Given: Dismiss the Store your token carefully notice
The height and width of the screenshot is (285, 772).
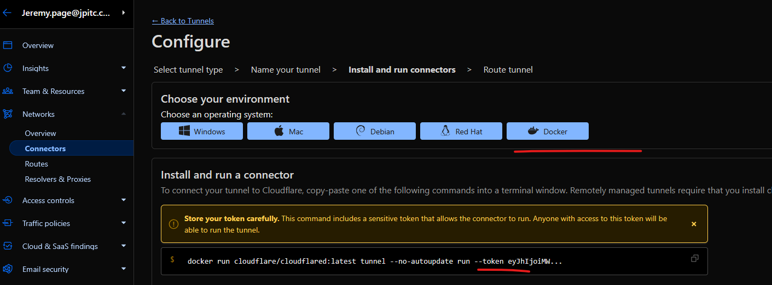Looking at the screenshot, I should coord(694,224).
